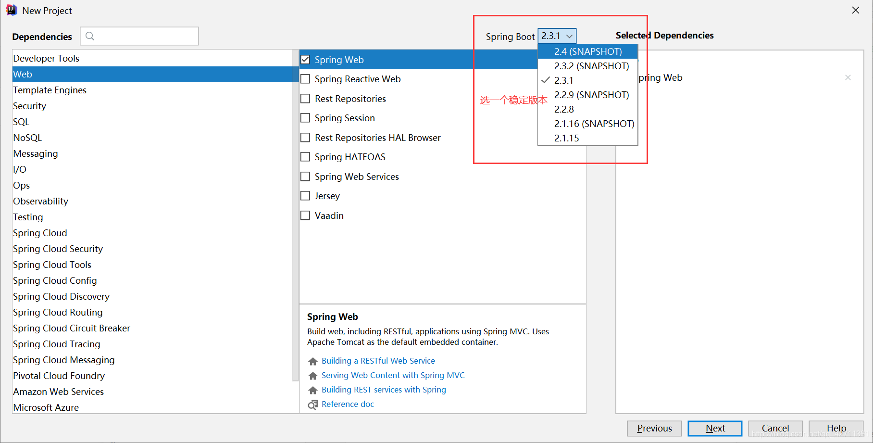
Task: Cancel the New Project wizard
Action: pyautogui.click(x=775, y=428)
